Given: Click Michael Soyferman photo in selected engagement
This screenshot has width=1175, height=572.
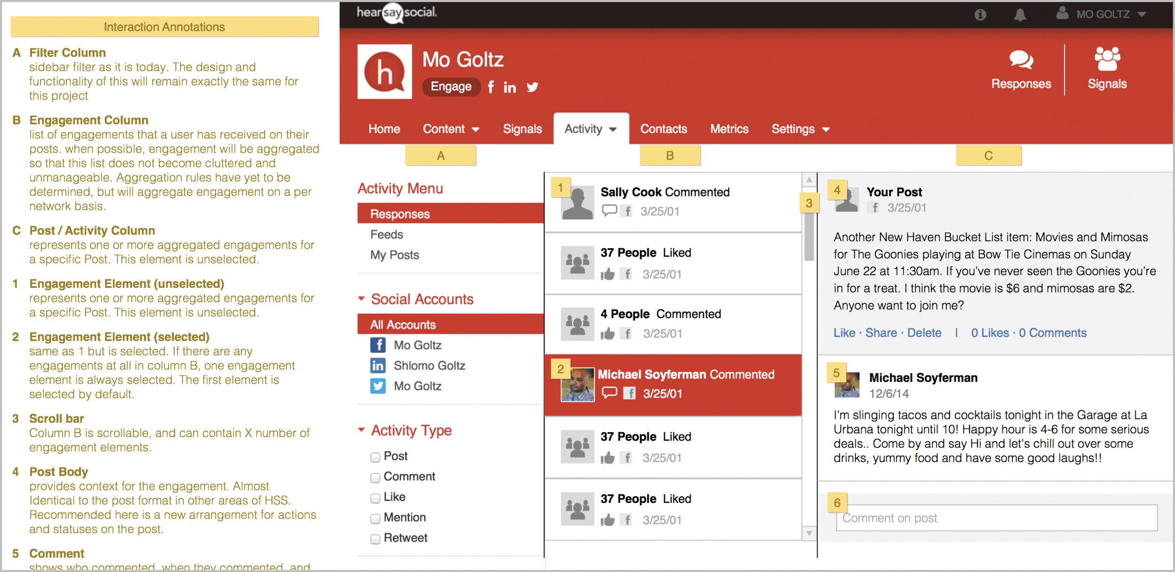Looking at the screenshot, I should 577,384.
